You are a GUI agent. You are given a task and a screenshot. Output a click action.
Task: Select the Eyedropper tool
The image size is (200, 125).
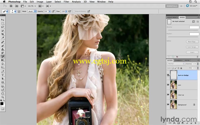tap(3, 38)
